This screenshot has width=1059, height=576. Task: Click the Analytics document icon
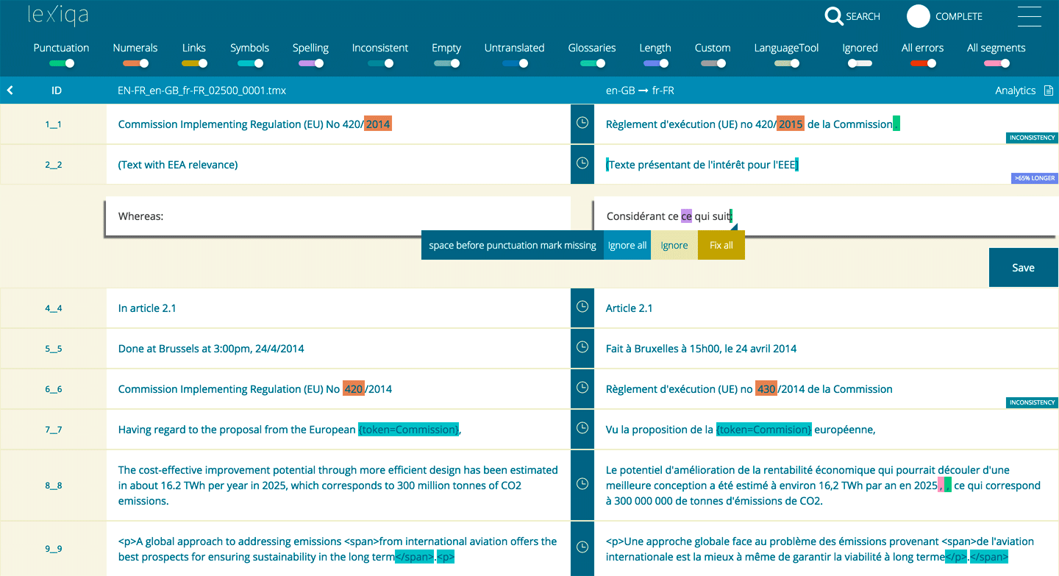tap(1049, 90)
